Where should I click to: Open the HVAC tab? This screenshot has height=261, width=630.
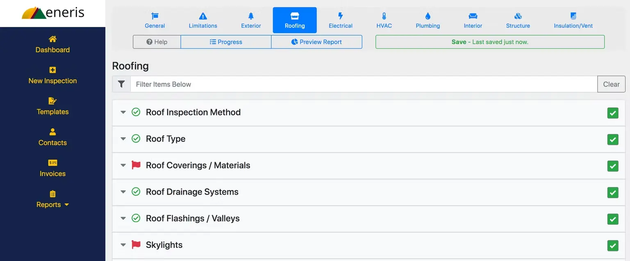point(384,20)
